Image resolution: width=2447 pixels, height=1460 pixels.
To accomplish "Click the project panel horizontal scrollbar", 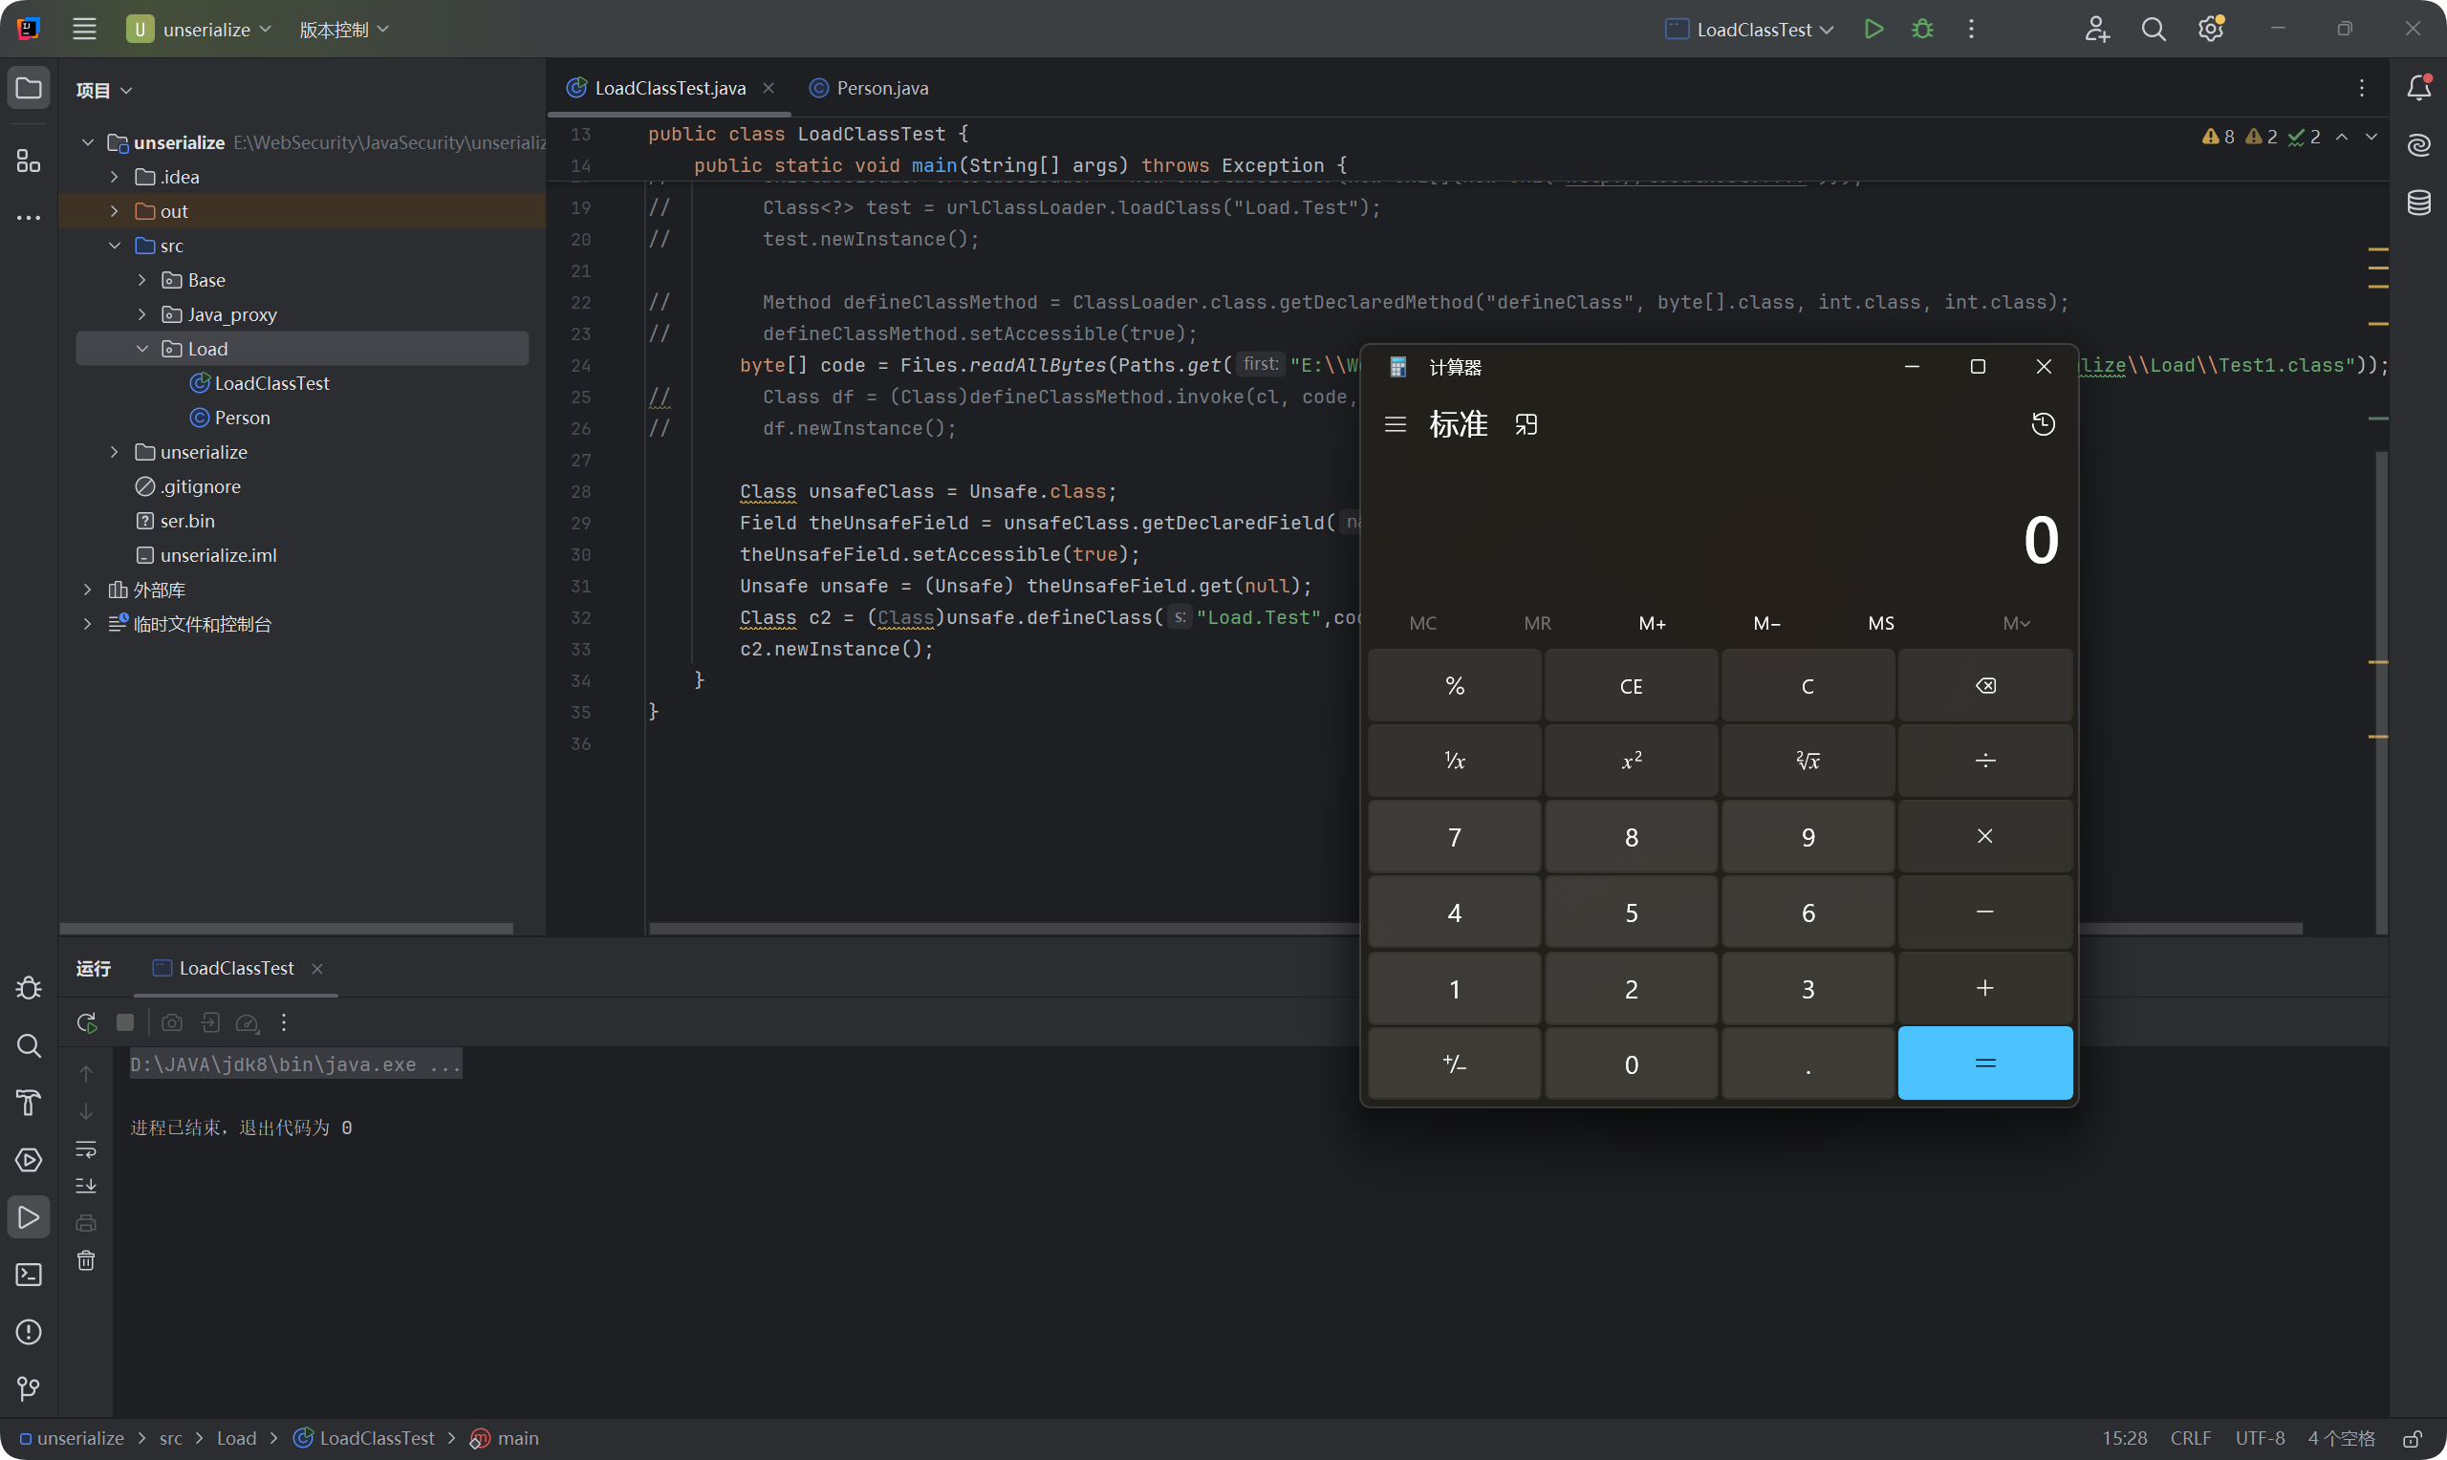I will click(x=287, y=929).
